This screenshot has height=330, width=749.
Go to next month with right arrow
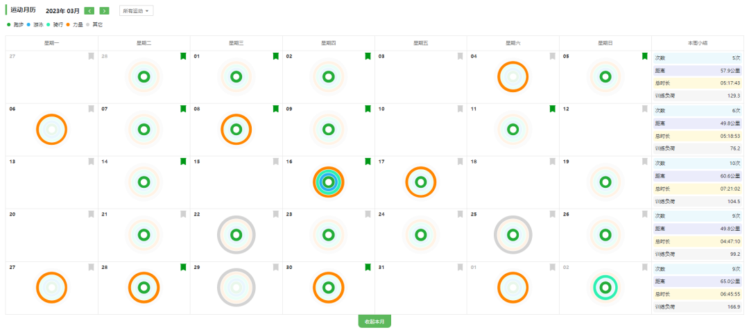pos(104,10)
